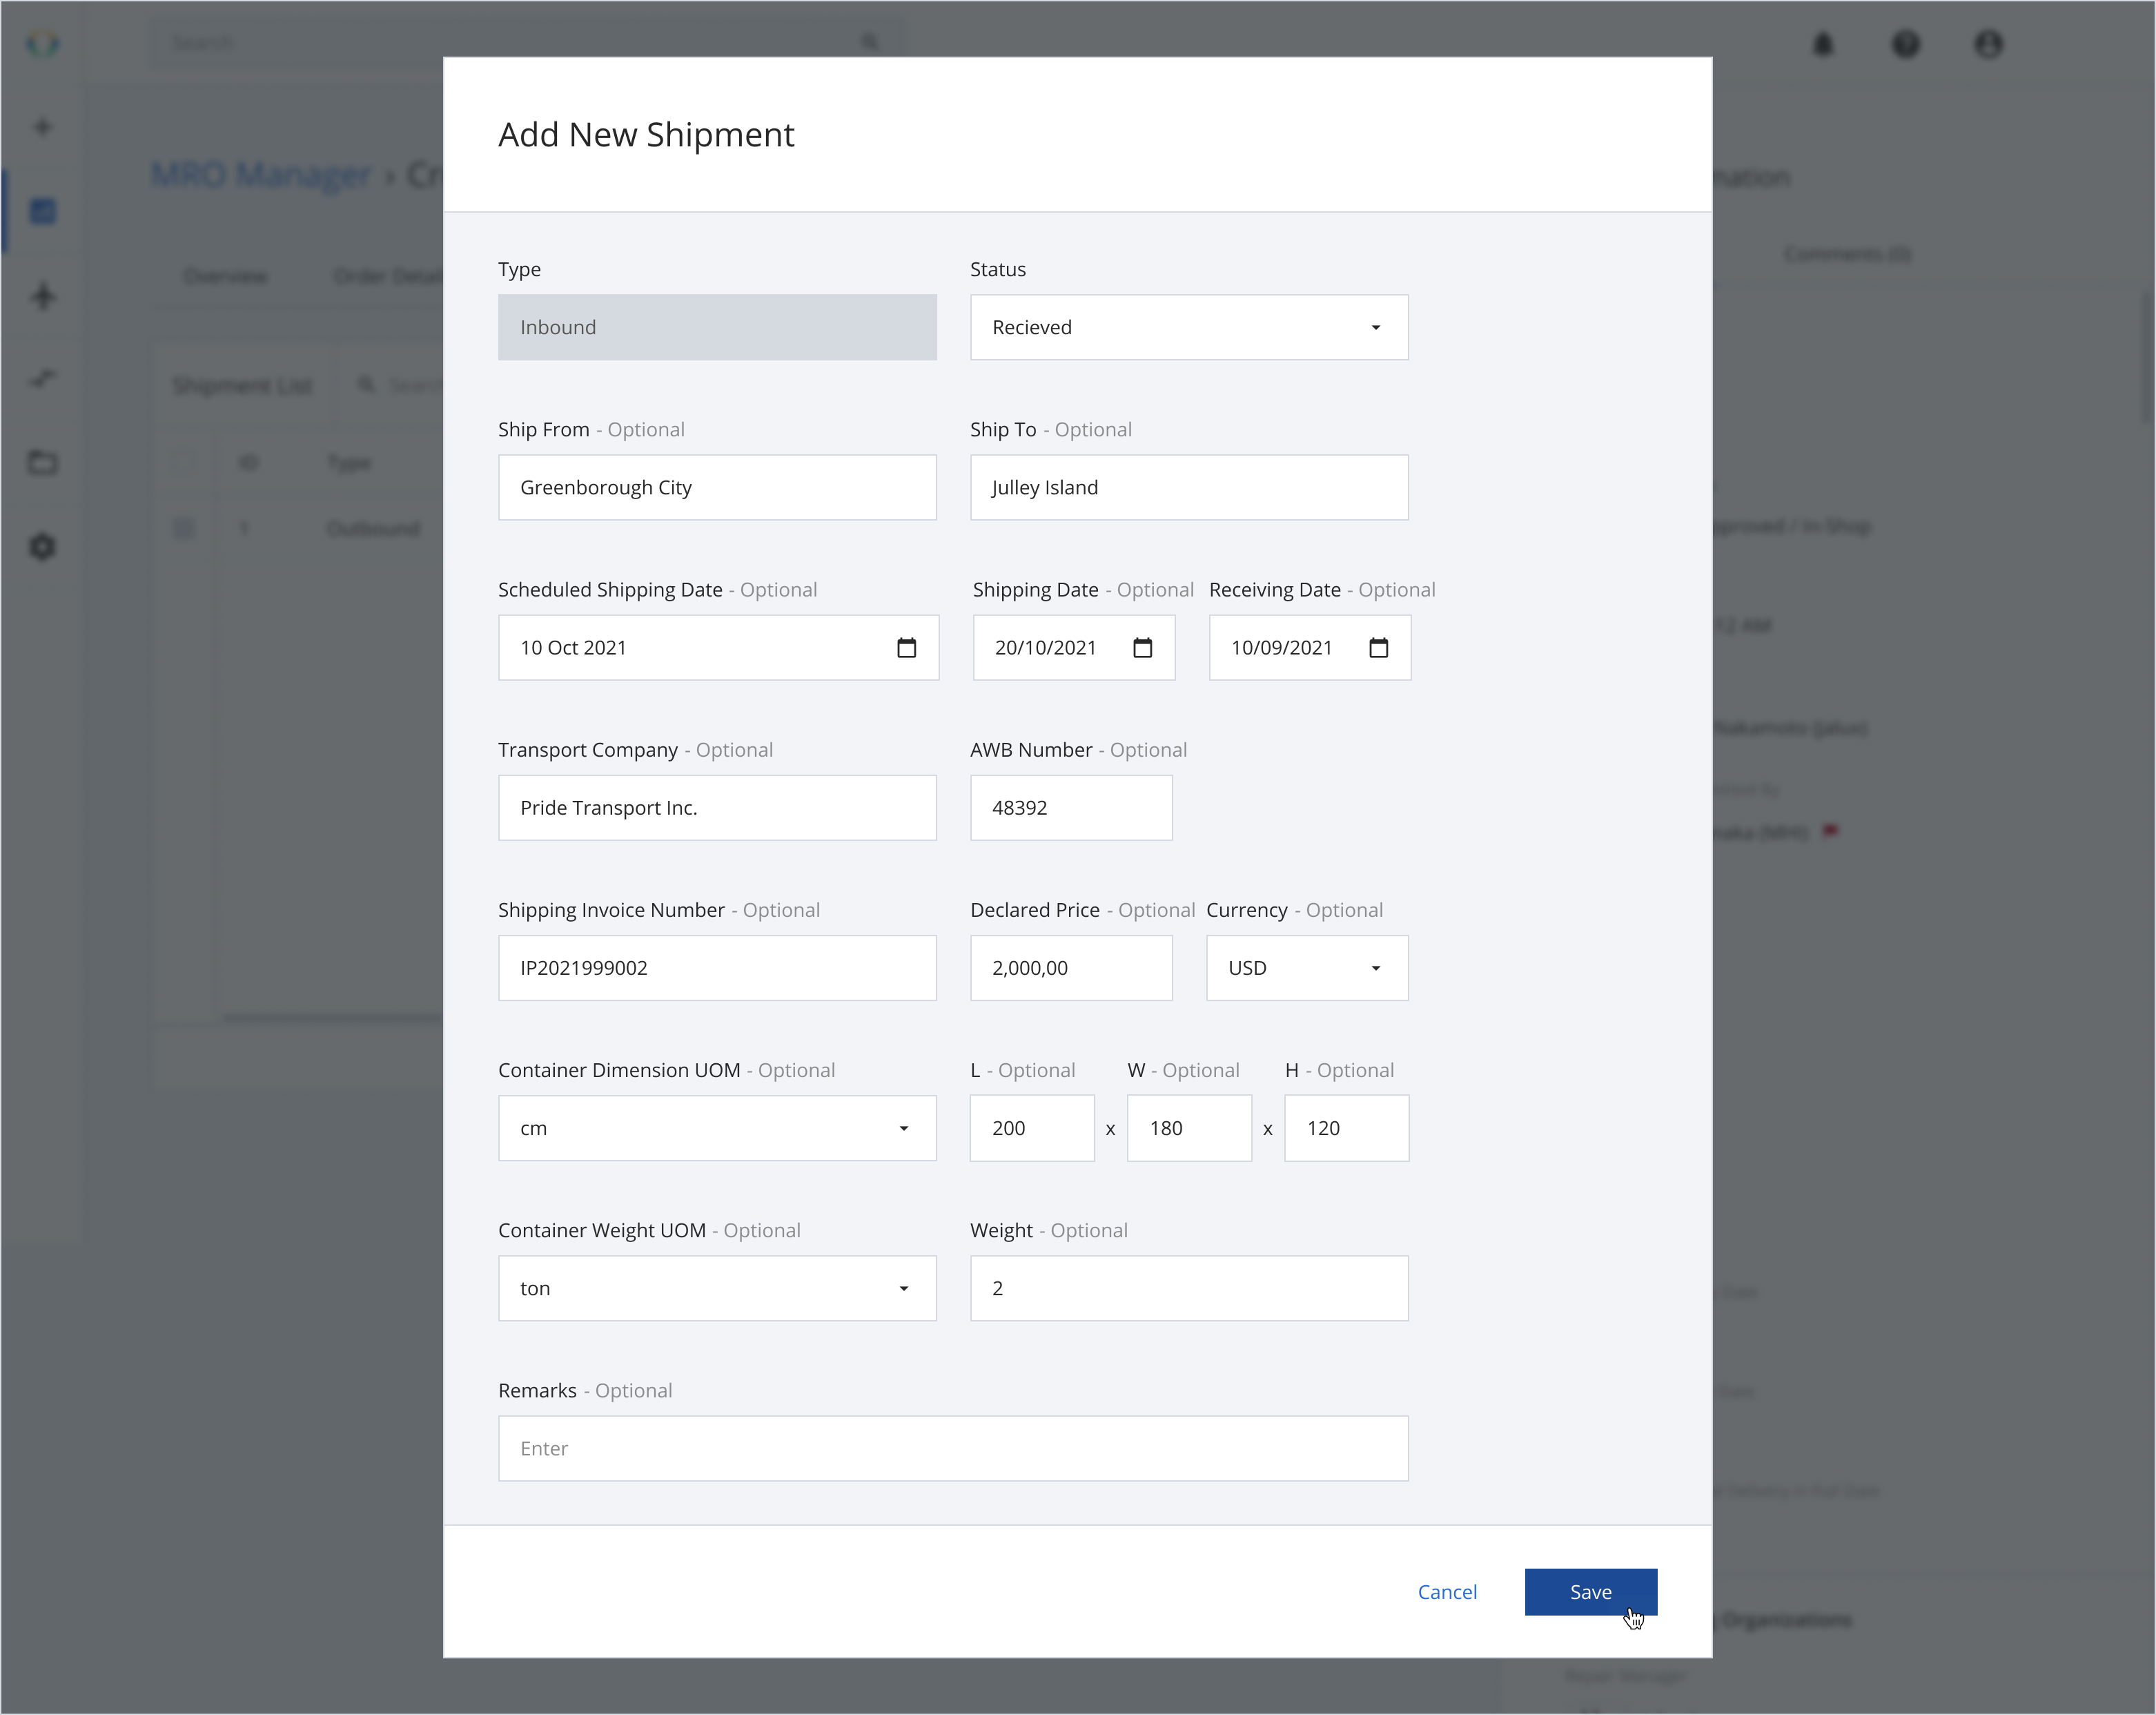Click the L dimension field 200

(1032, 1127)
